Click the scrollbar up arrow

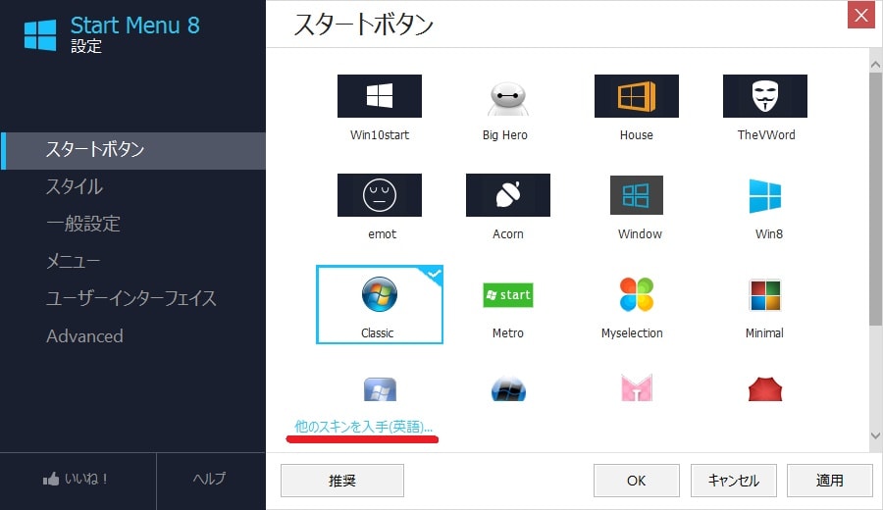(x=876, y=65)
